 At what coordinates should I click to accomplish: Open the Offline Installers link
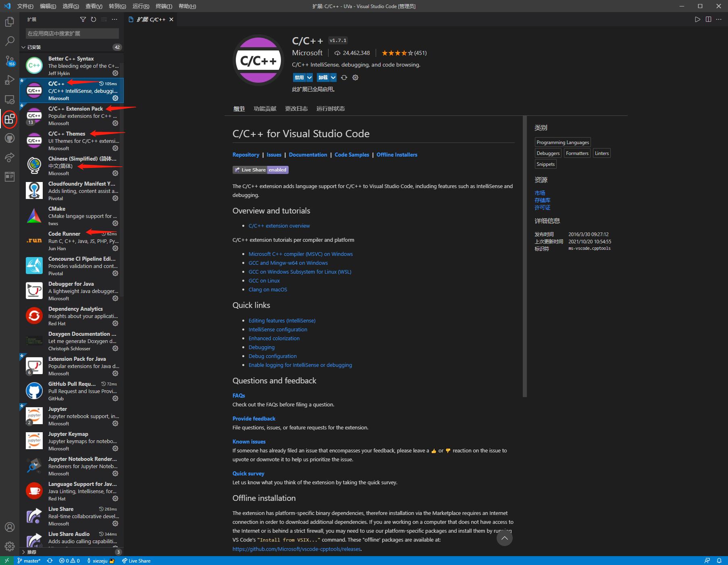[397, 155]
